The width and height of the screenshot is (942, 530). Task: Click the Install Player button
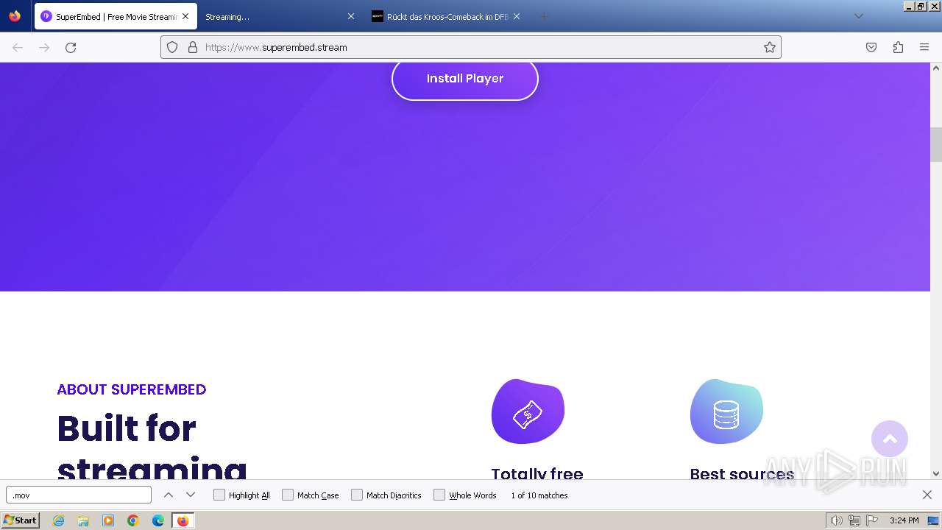[465, 79]
